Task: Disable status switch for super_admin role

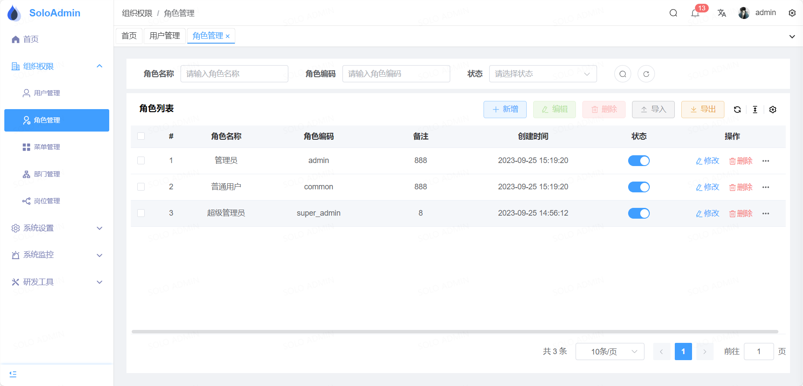Action: pos(639,213)
